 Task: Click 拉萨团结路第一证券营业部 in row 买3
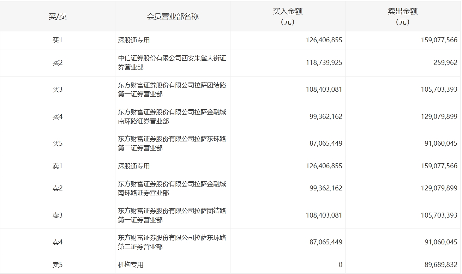coord(172,90)
